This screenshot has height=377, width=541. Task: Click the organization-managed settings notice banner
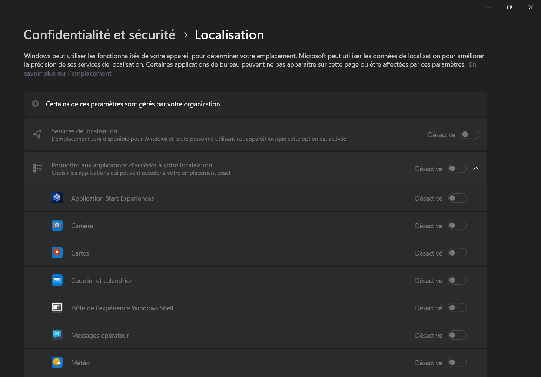click(255, 104)
